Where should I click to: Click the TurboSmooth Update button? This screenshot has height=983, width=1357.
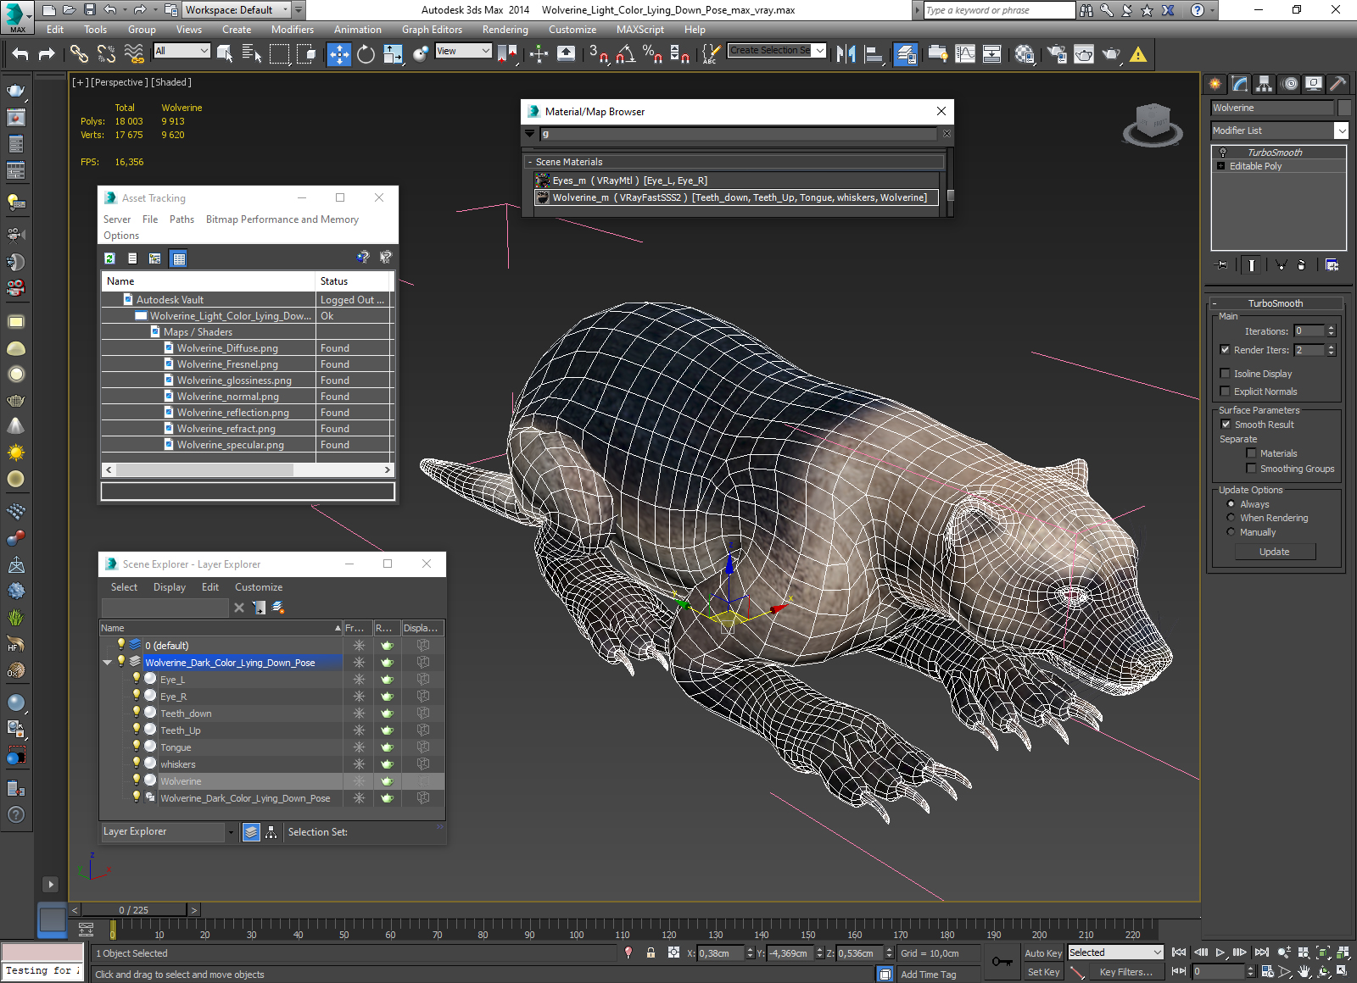click(x=1274, y=552)
